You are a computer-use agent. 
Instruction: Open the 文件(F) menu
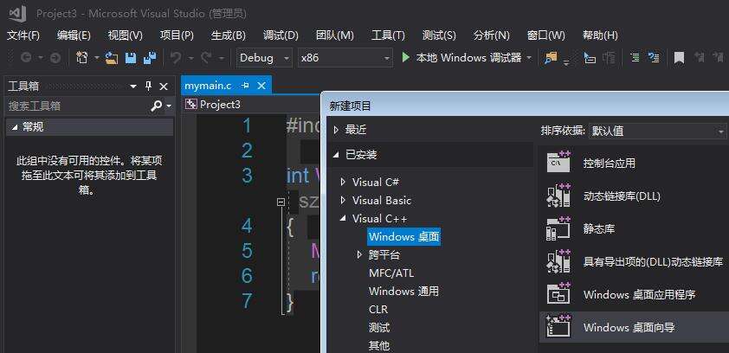pos(23,35)
